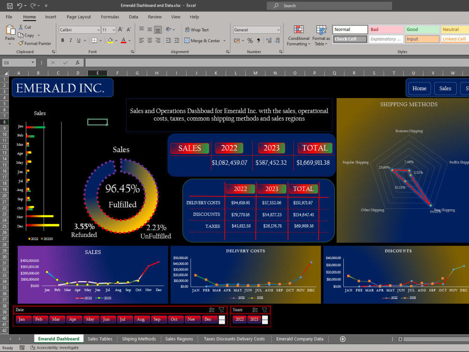Click the clear filter icon on the Date slicer

pyautogui.click(x=221, y=310)
